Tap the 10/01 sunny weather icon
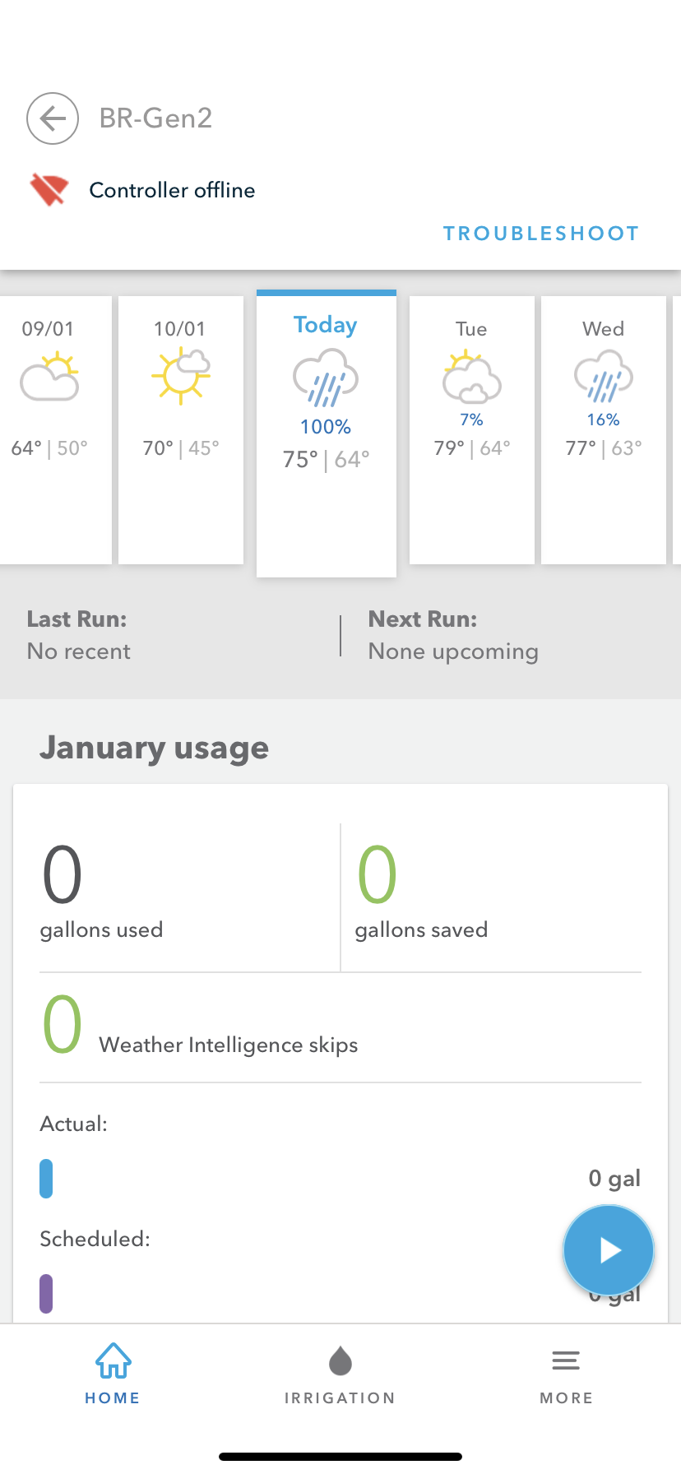 tap(181, 375)
